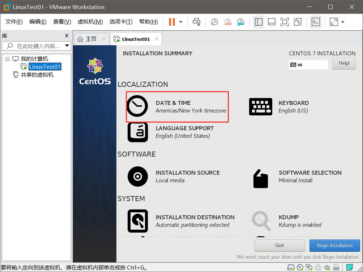Click the Automatic partitioning selected text
The width and height of the screenshot is (363, 272).
click(192, 225)
